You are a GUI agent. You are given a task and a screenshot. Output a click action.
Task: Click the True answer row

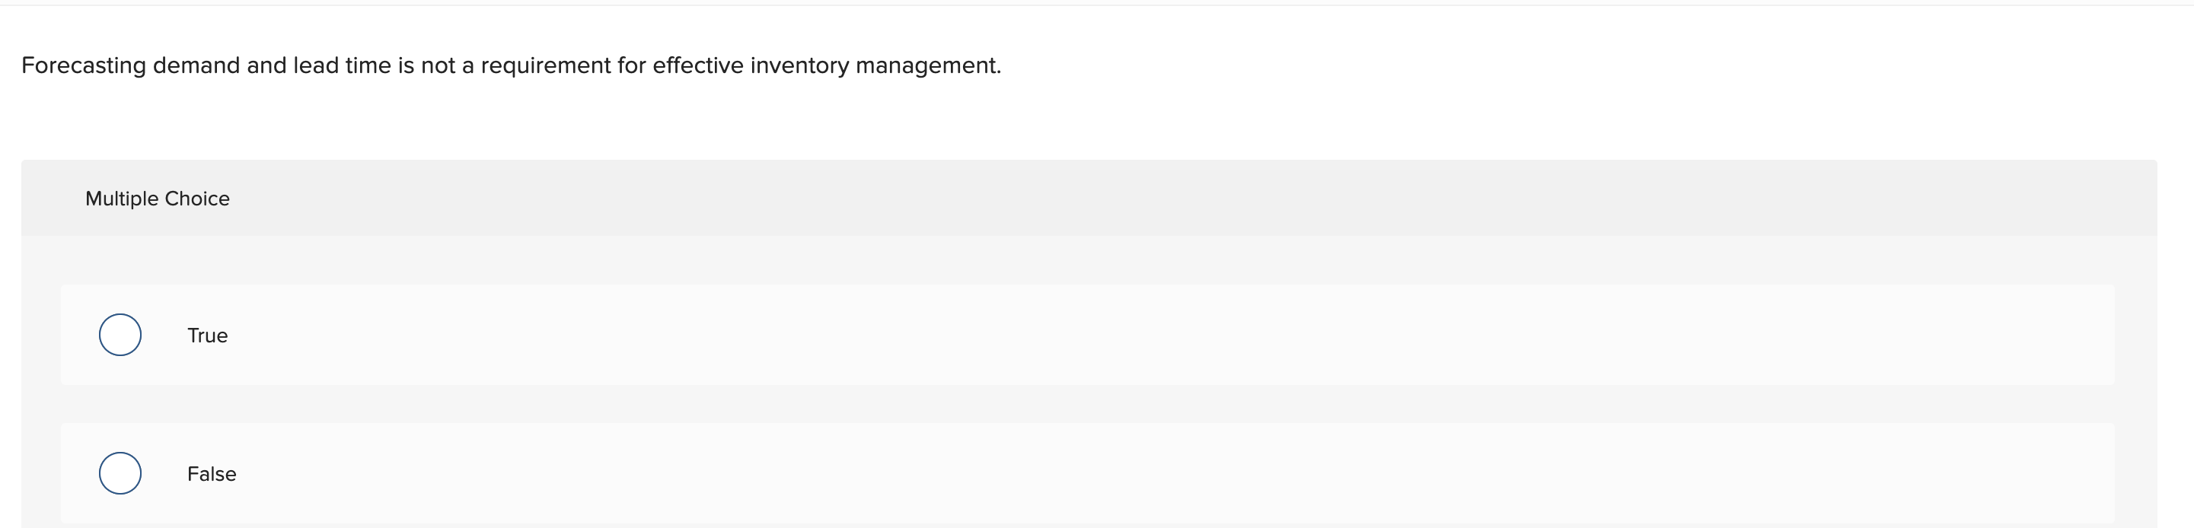681,336
